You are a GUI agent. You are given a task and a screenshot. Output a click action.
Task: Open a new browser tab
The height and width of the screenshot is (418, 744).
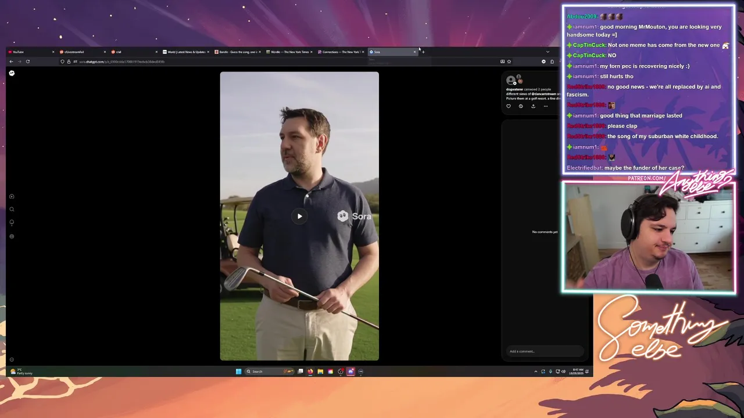pyautogui.click(x=423, y=52)
